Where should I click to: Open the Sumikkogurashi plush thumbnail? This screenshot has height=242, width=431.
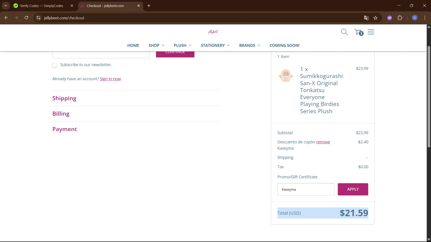coord(286,76)
